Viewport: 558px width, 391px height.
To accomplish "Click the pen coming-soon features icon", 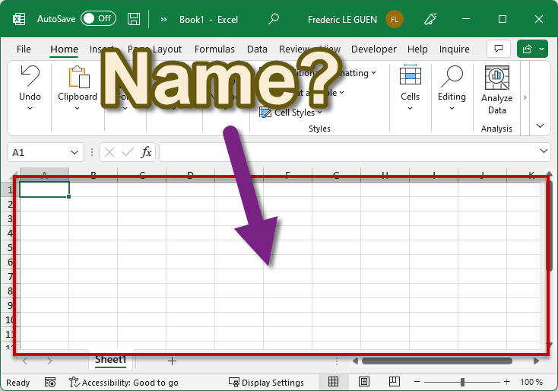I will coord(430,19).
